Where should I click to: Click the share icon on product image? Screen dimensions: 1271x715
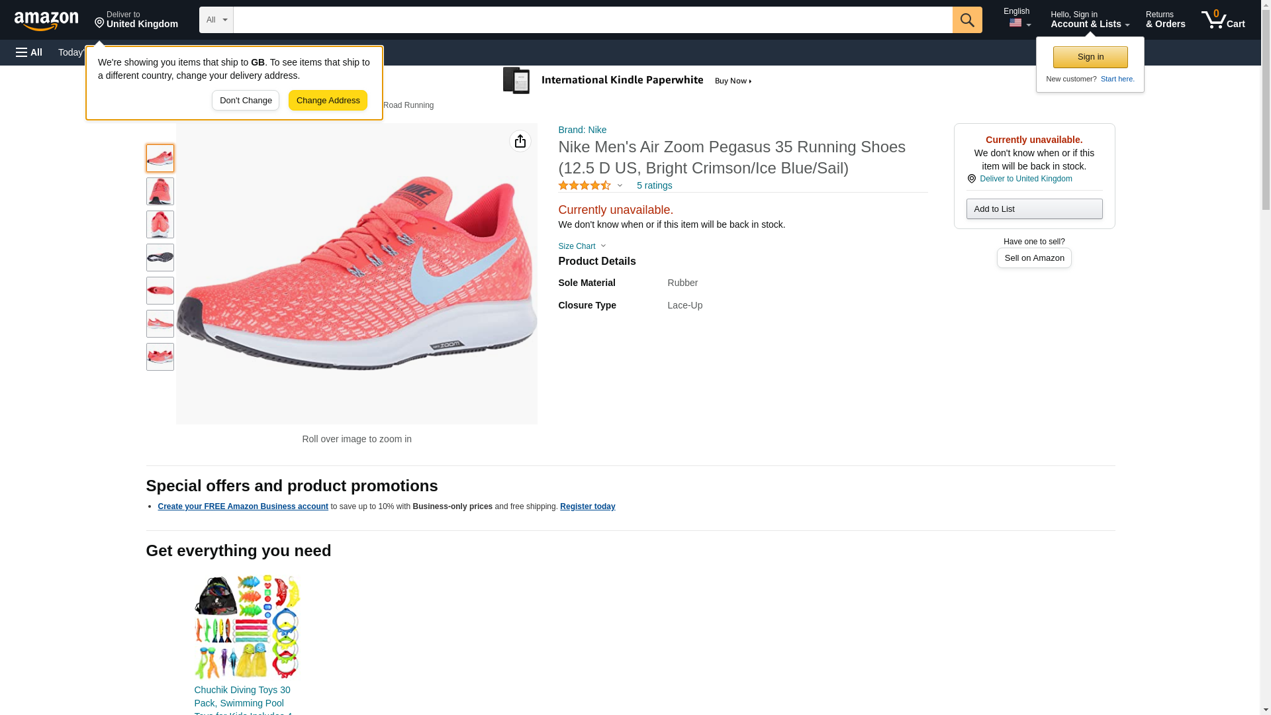click(520, 141)
